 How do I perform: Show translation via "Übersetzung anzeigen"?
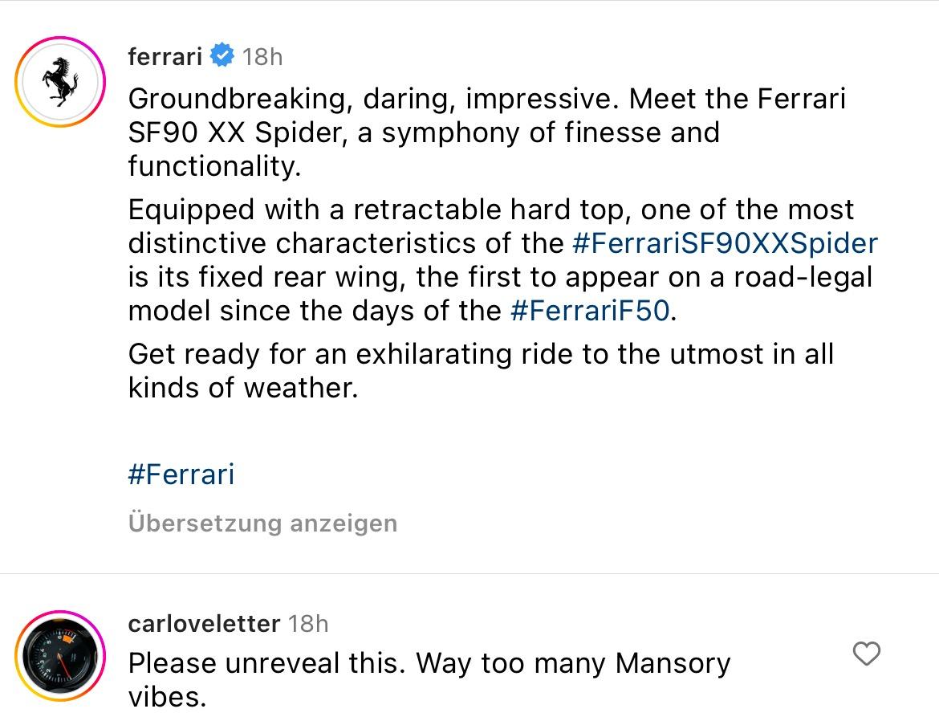(262, 523)
